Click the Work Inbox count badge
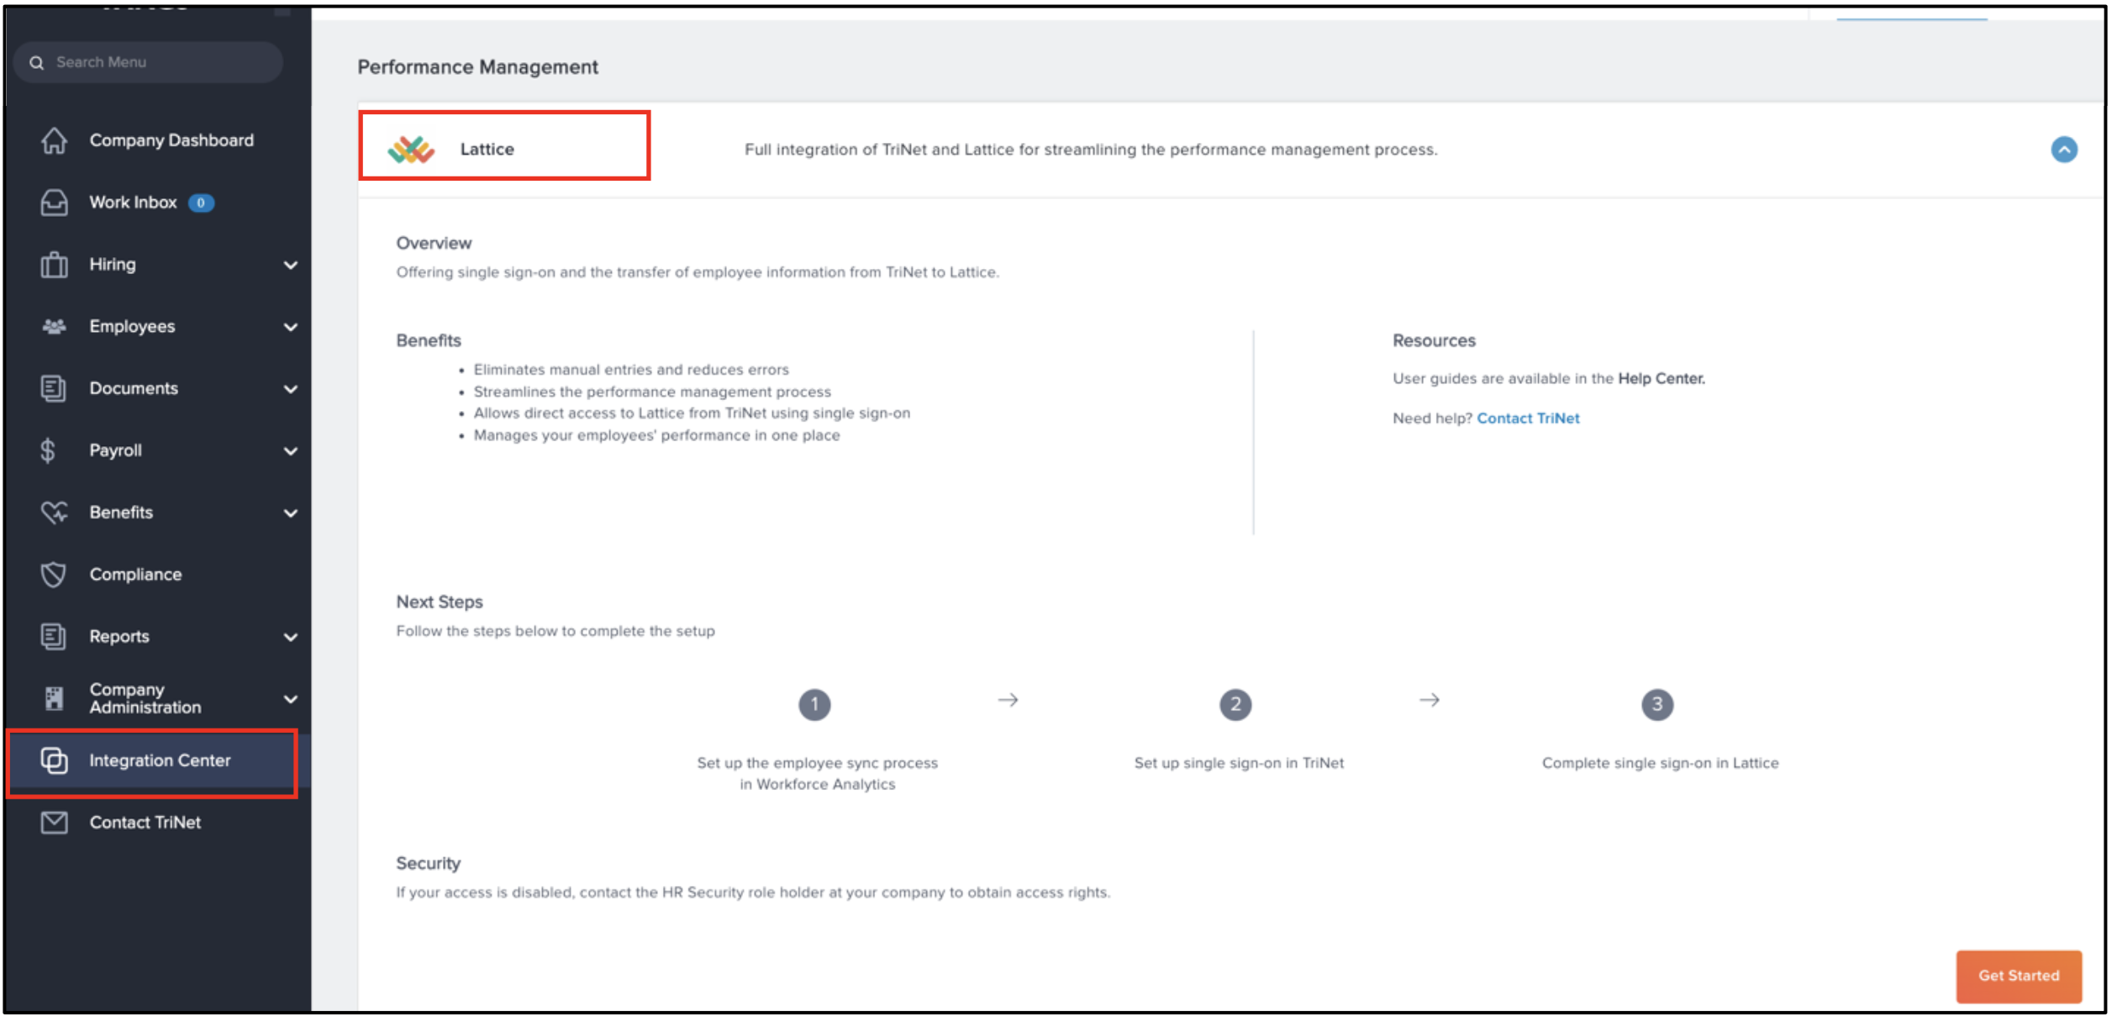The width and height of the screenshot is (2117, 1022). click(x=201, y=203)
